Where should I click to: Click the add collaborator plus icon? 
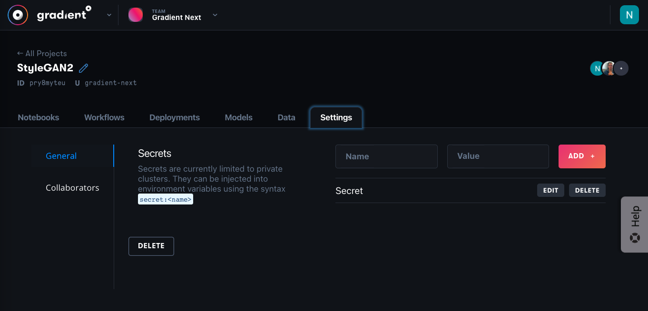pos(621,68)
